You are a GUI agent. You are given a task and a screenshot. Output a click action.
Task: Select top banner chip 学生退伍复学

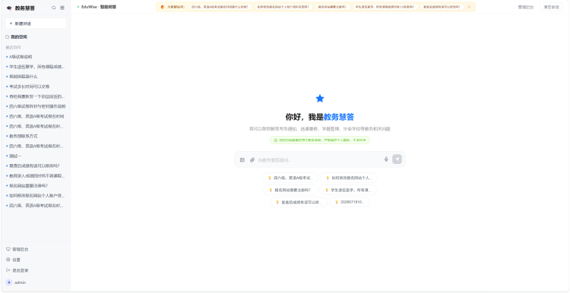point(385,7)
